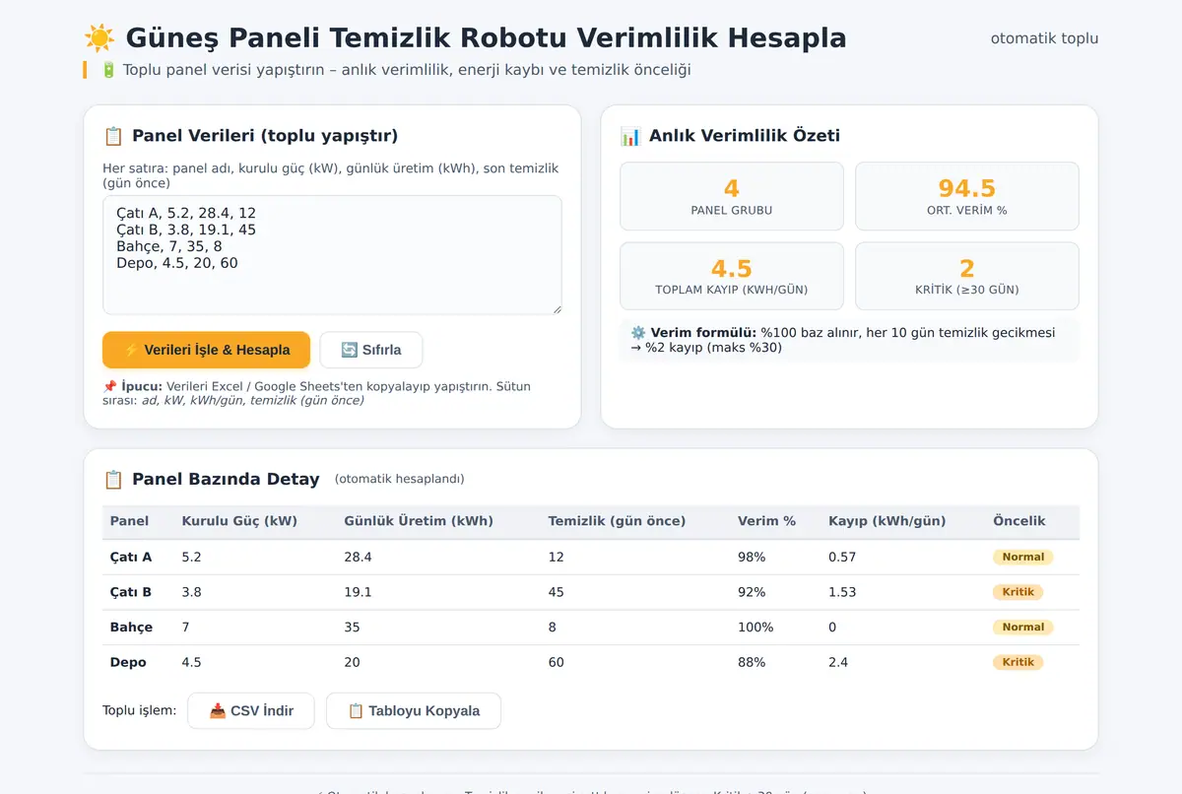Click the gear icon beside Verim formülü
The height and width of the screenshot is (794, 1182).
click(638, 333)
